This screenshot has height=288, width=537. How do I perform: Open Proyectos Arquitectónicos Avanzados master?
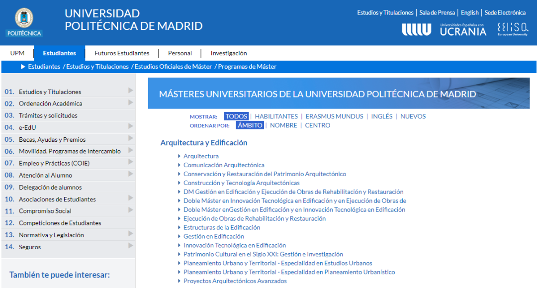(235, 281)
